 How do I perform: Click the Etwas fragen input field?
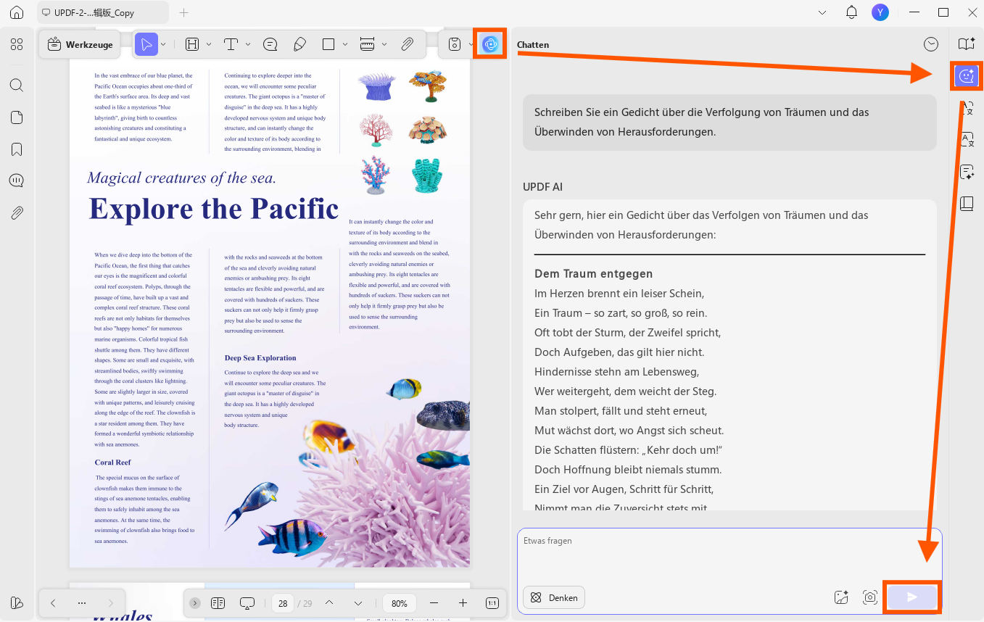[729, 555]
